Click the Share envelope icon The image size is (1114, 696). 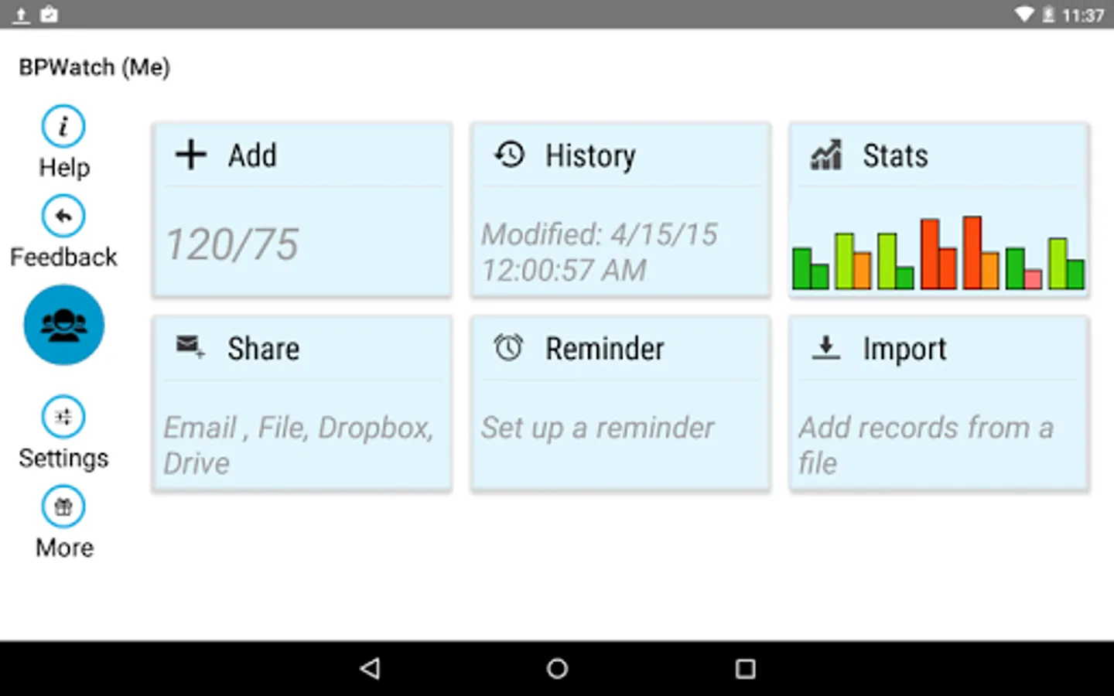pos(190,347)
